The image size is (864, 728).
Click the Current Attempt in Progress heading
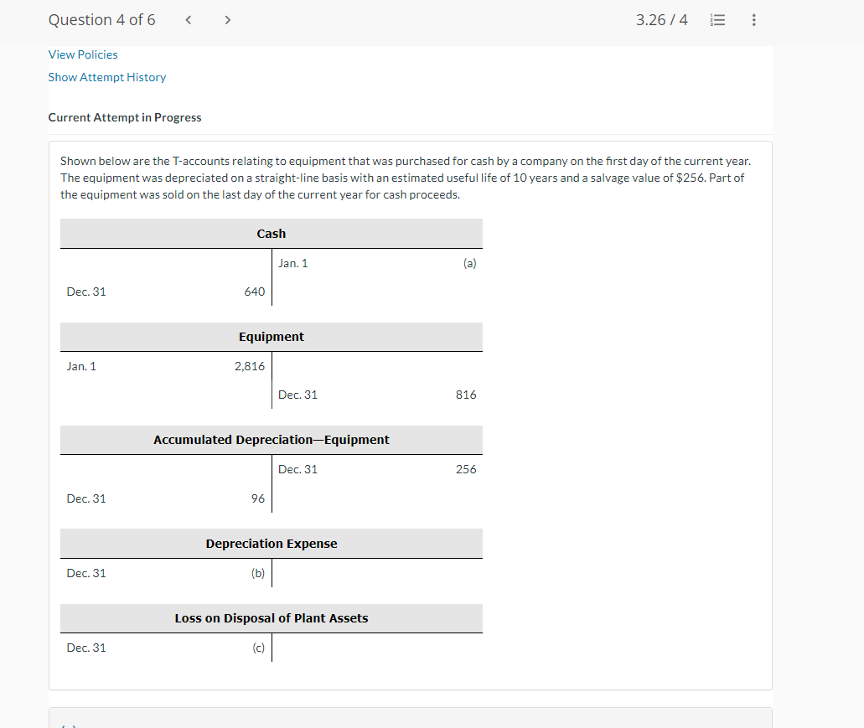(x=124, y=117)
